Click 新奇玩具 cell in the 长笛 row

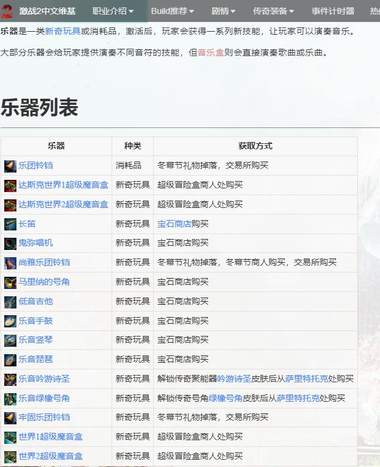click(x=132, y=224)
